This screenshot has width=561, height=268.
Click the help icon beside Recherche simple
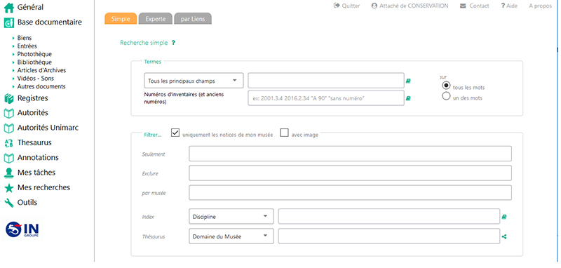[173, 43]
